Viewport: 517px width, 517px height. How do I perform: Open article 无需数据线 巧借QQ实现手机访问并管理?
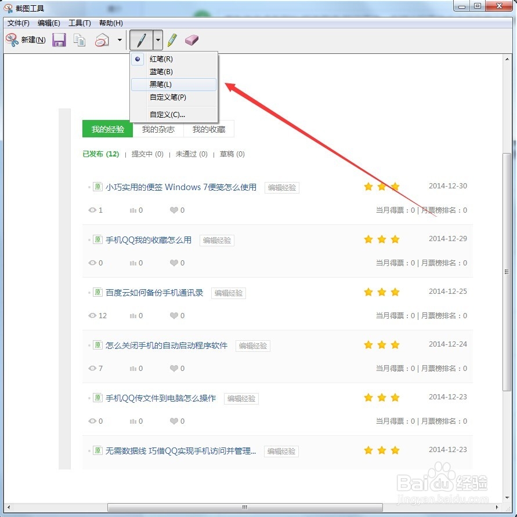pos(180,451)
